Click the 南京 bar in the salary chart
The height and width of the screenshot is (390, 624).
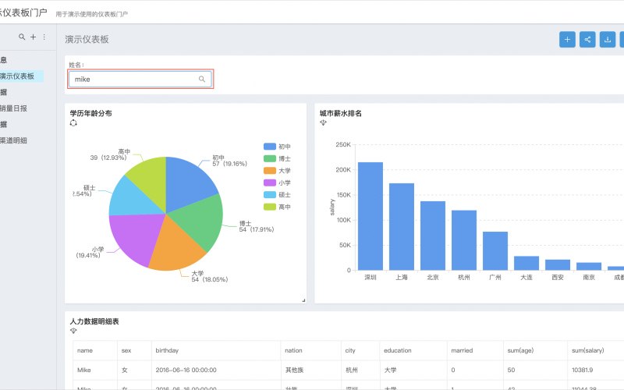[x=589, y=266]
